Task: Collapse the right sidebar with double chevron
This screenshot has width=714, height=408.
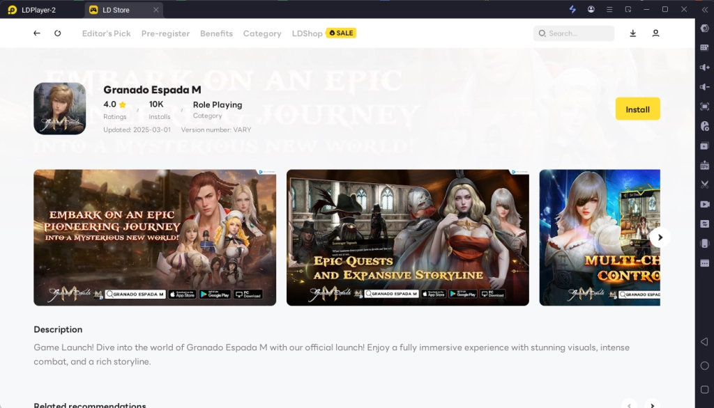Action: (705, 9)
